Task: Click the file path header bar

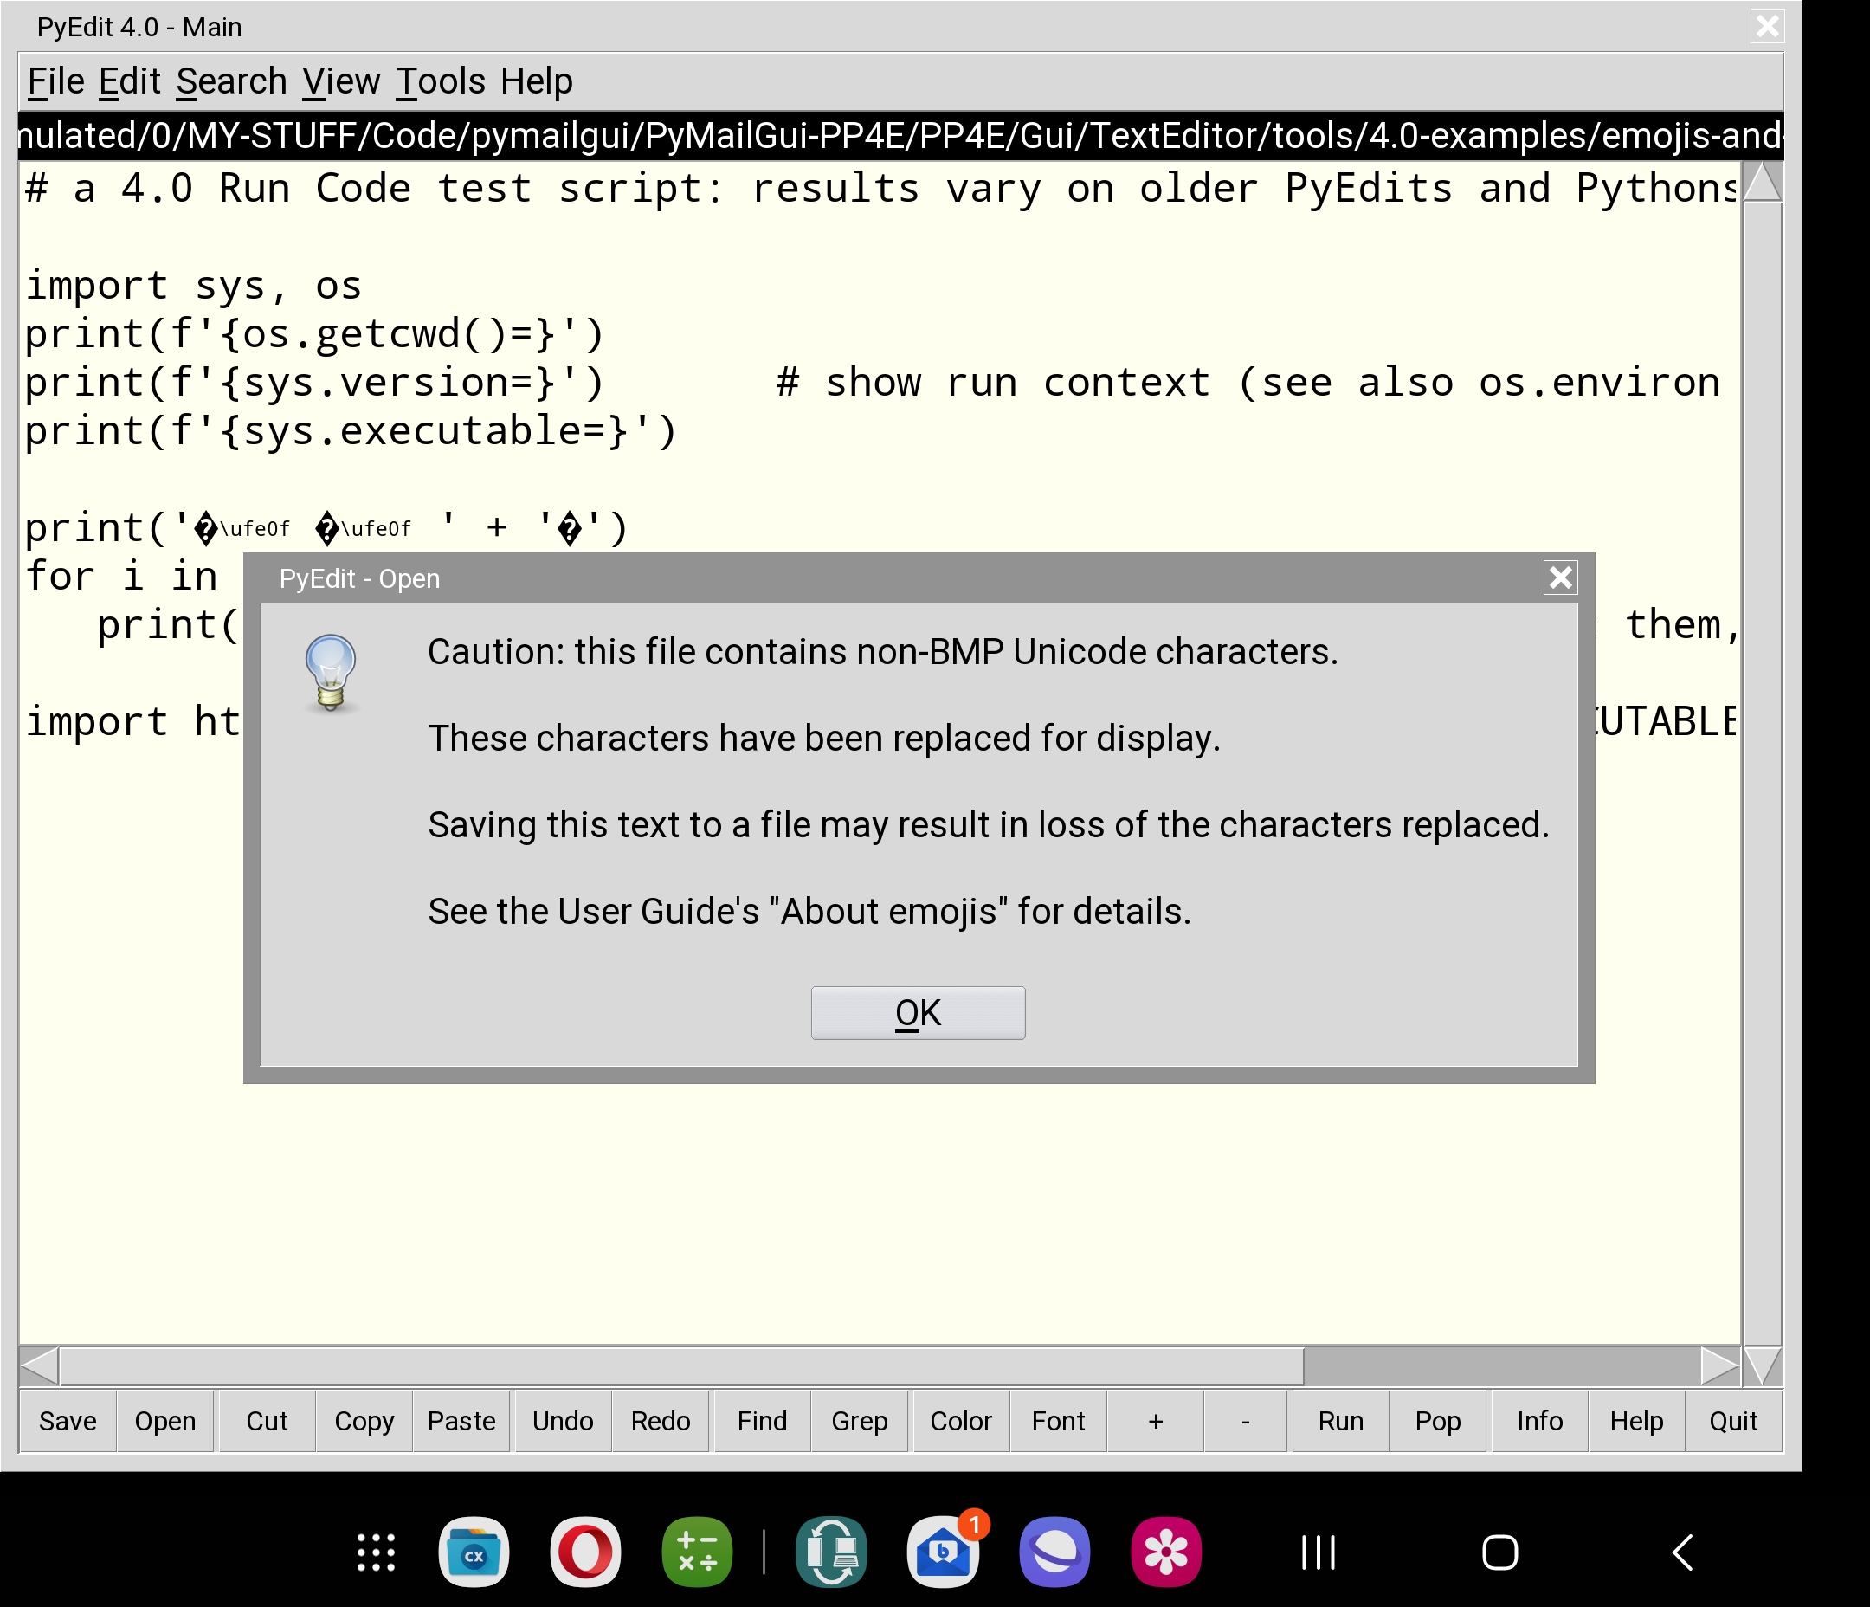Action: pyautogui.click(x=900, y=135)
